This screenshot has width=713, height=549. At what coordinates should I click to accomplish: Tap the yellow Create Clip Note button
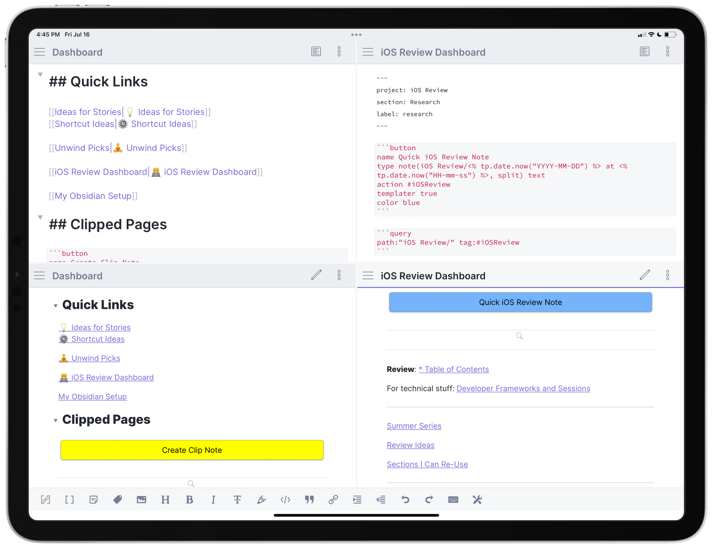(192, 450)
